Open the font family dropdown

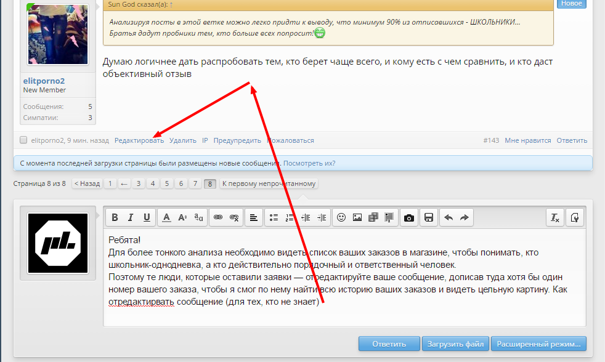point(198,217)
